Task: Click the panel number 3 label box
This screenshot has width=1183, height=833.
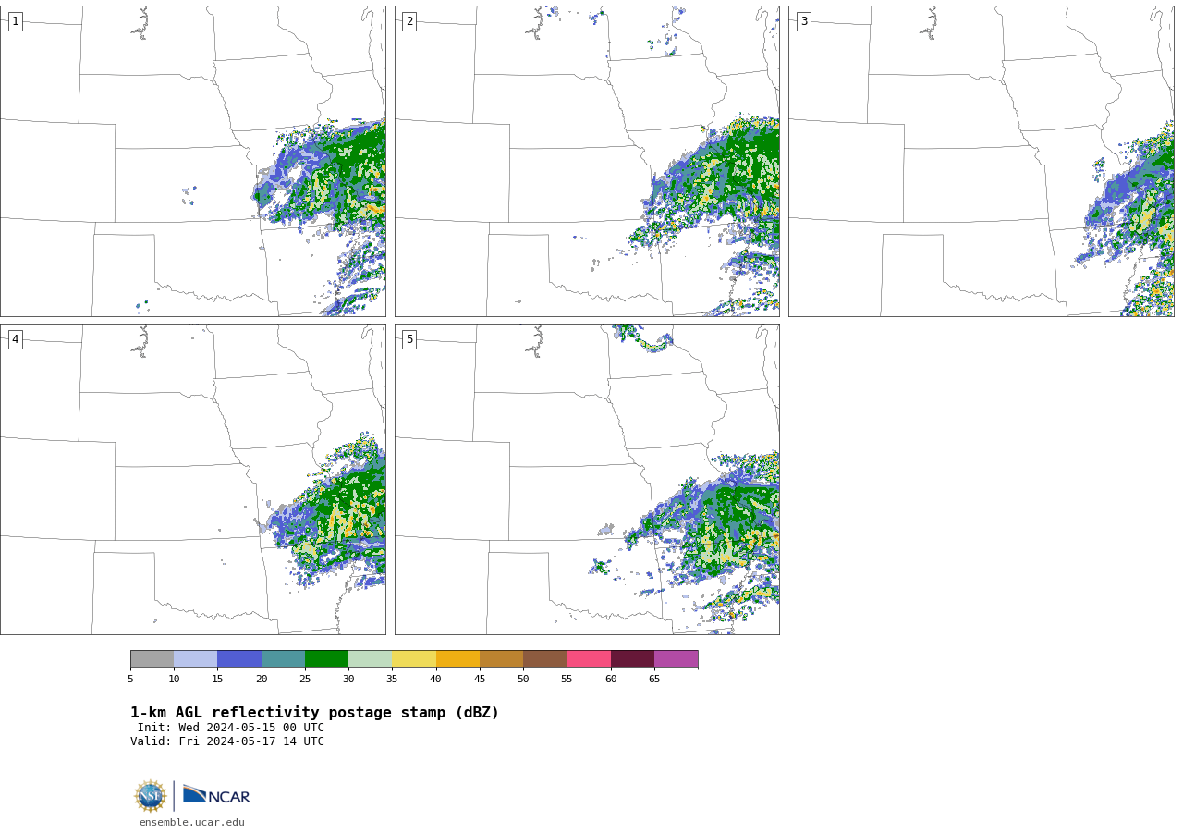Action: [x=803, y=21]
